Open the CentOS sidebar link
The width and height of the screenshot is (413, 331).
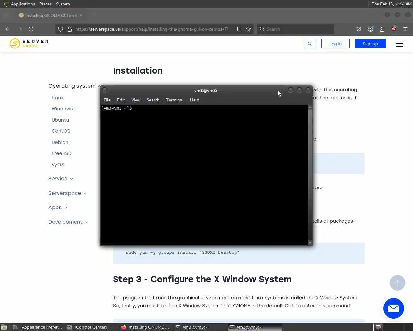61,131
